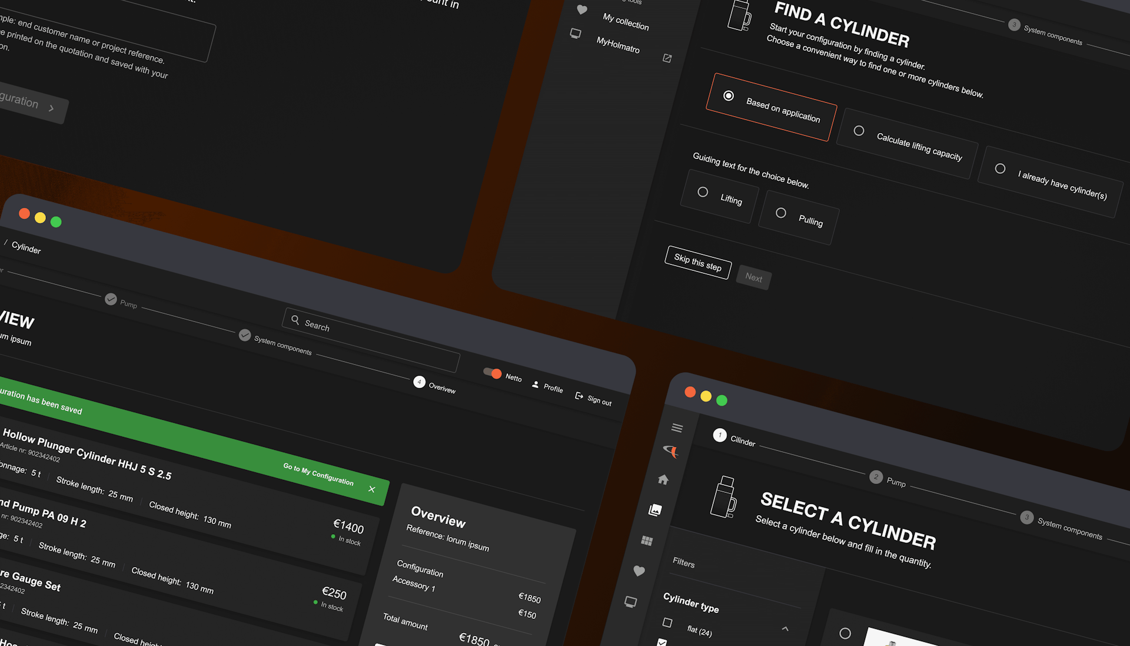This screenshot has height=646, width=1130.
Task: Open the grid view sidebar icon
Action: pyautogui.click(x=647, y=541)
